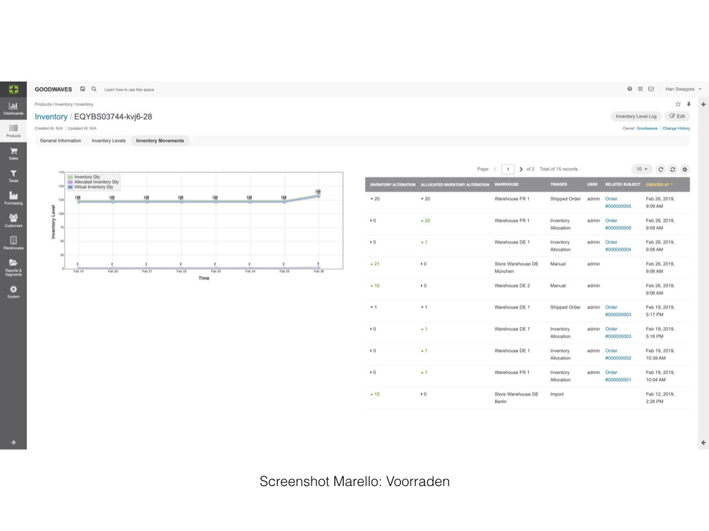Open the Dashboards sidebar menu

tap(13, 108)
